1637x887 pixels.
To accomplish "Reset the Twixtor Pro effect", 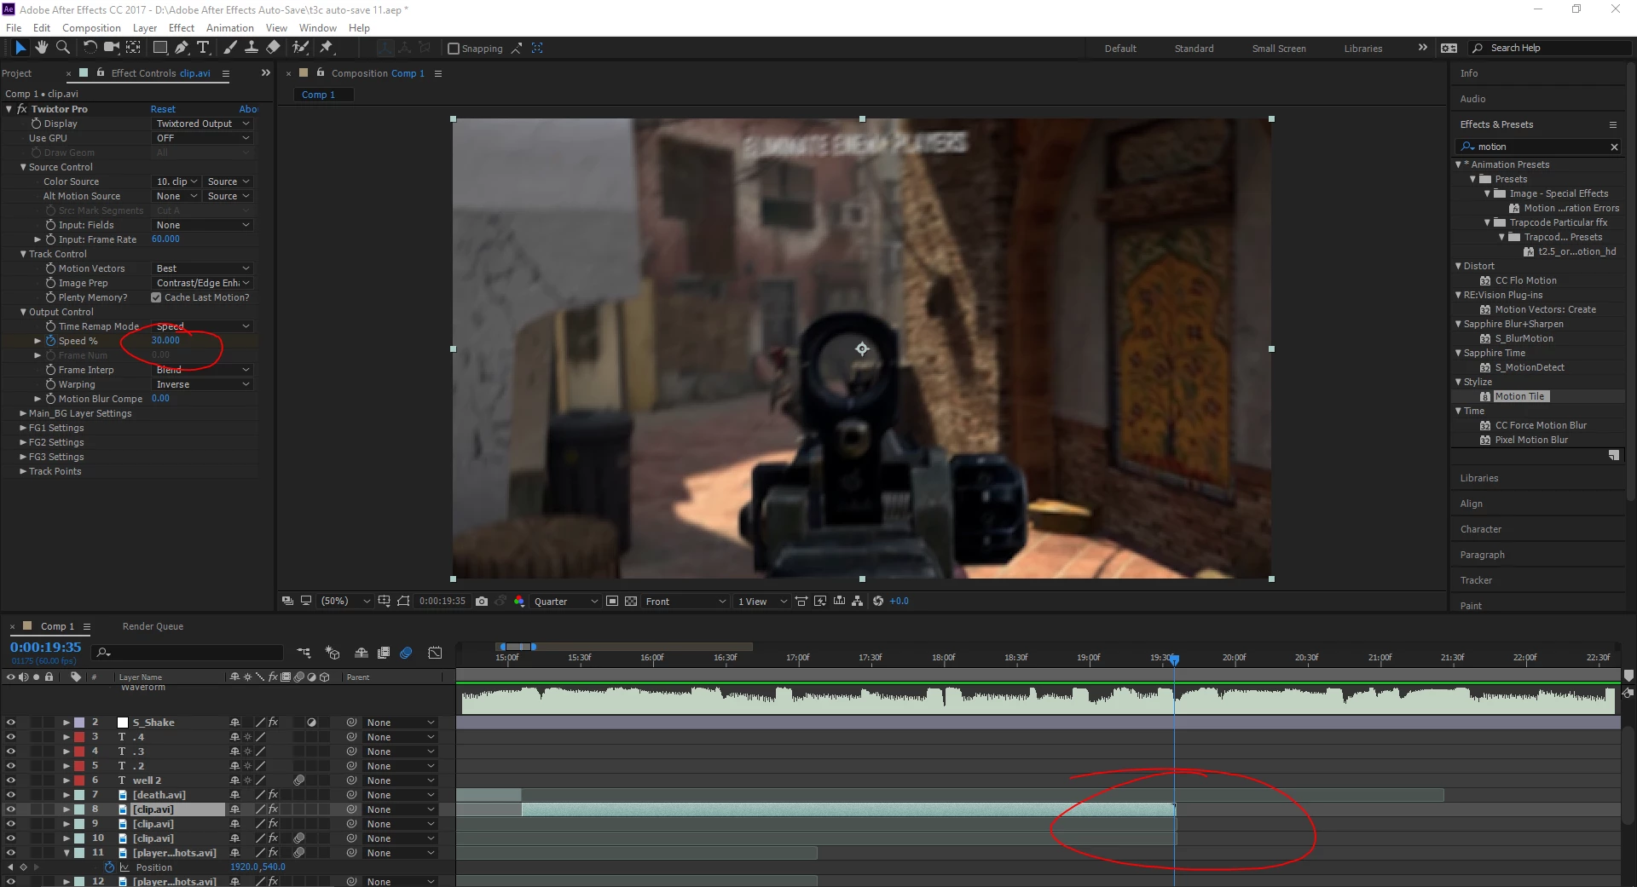I will coord(163,109).
